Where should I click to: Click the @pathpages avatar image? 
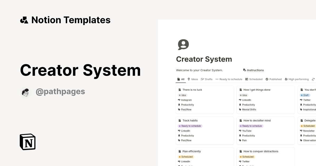(x=26, y=92)
